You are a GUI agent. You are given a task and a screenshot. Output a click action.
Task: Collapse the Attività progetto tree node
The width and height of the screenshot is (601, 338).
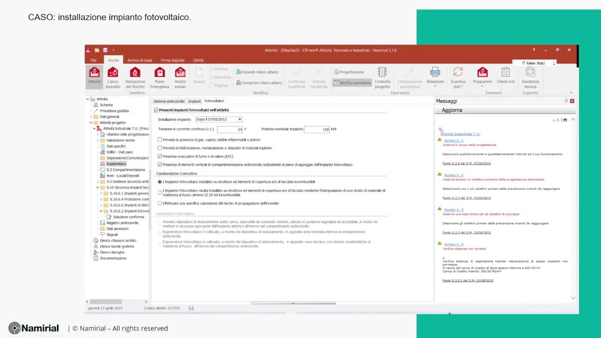91,123
